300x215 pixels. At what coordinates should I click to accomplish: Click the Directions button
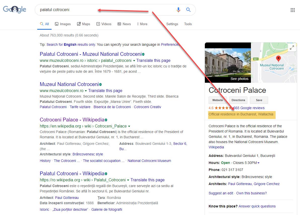coord(238,100)
